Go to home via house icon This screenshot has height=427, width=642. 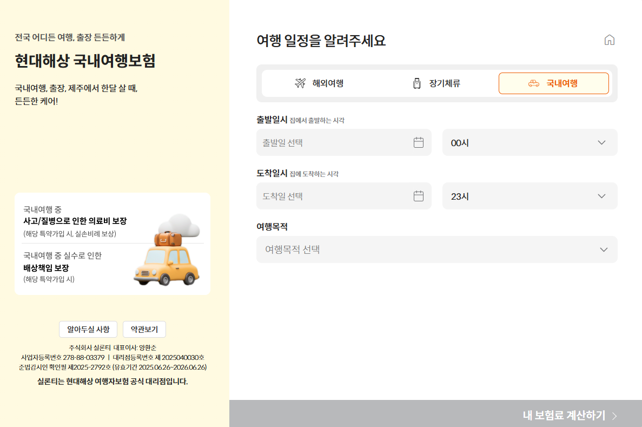[609, 40]
